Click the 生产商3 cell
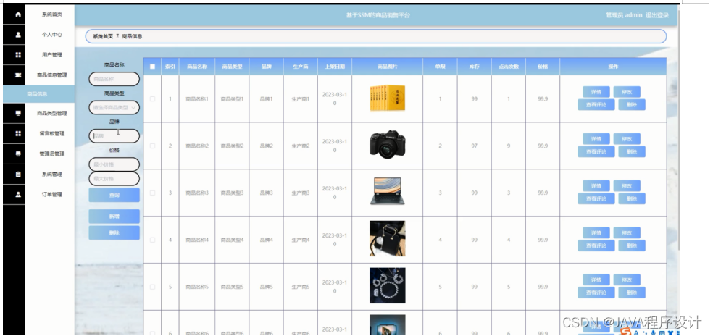713x336 pixels. pyautogui.click(x=301, y=193)
